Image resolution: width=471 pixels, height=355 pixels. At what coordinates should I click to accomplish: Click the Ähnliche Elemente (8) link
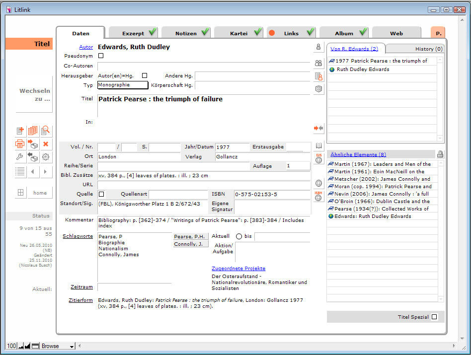(x=358, y=154)
